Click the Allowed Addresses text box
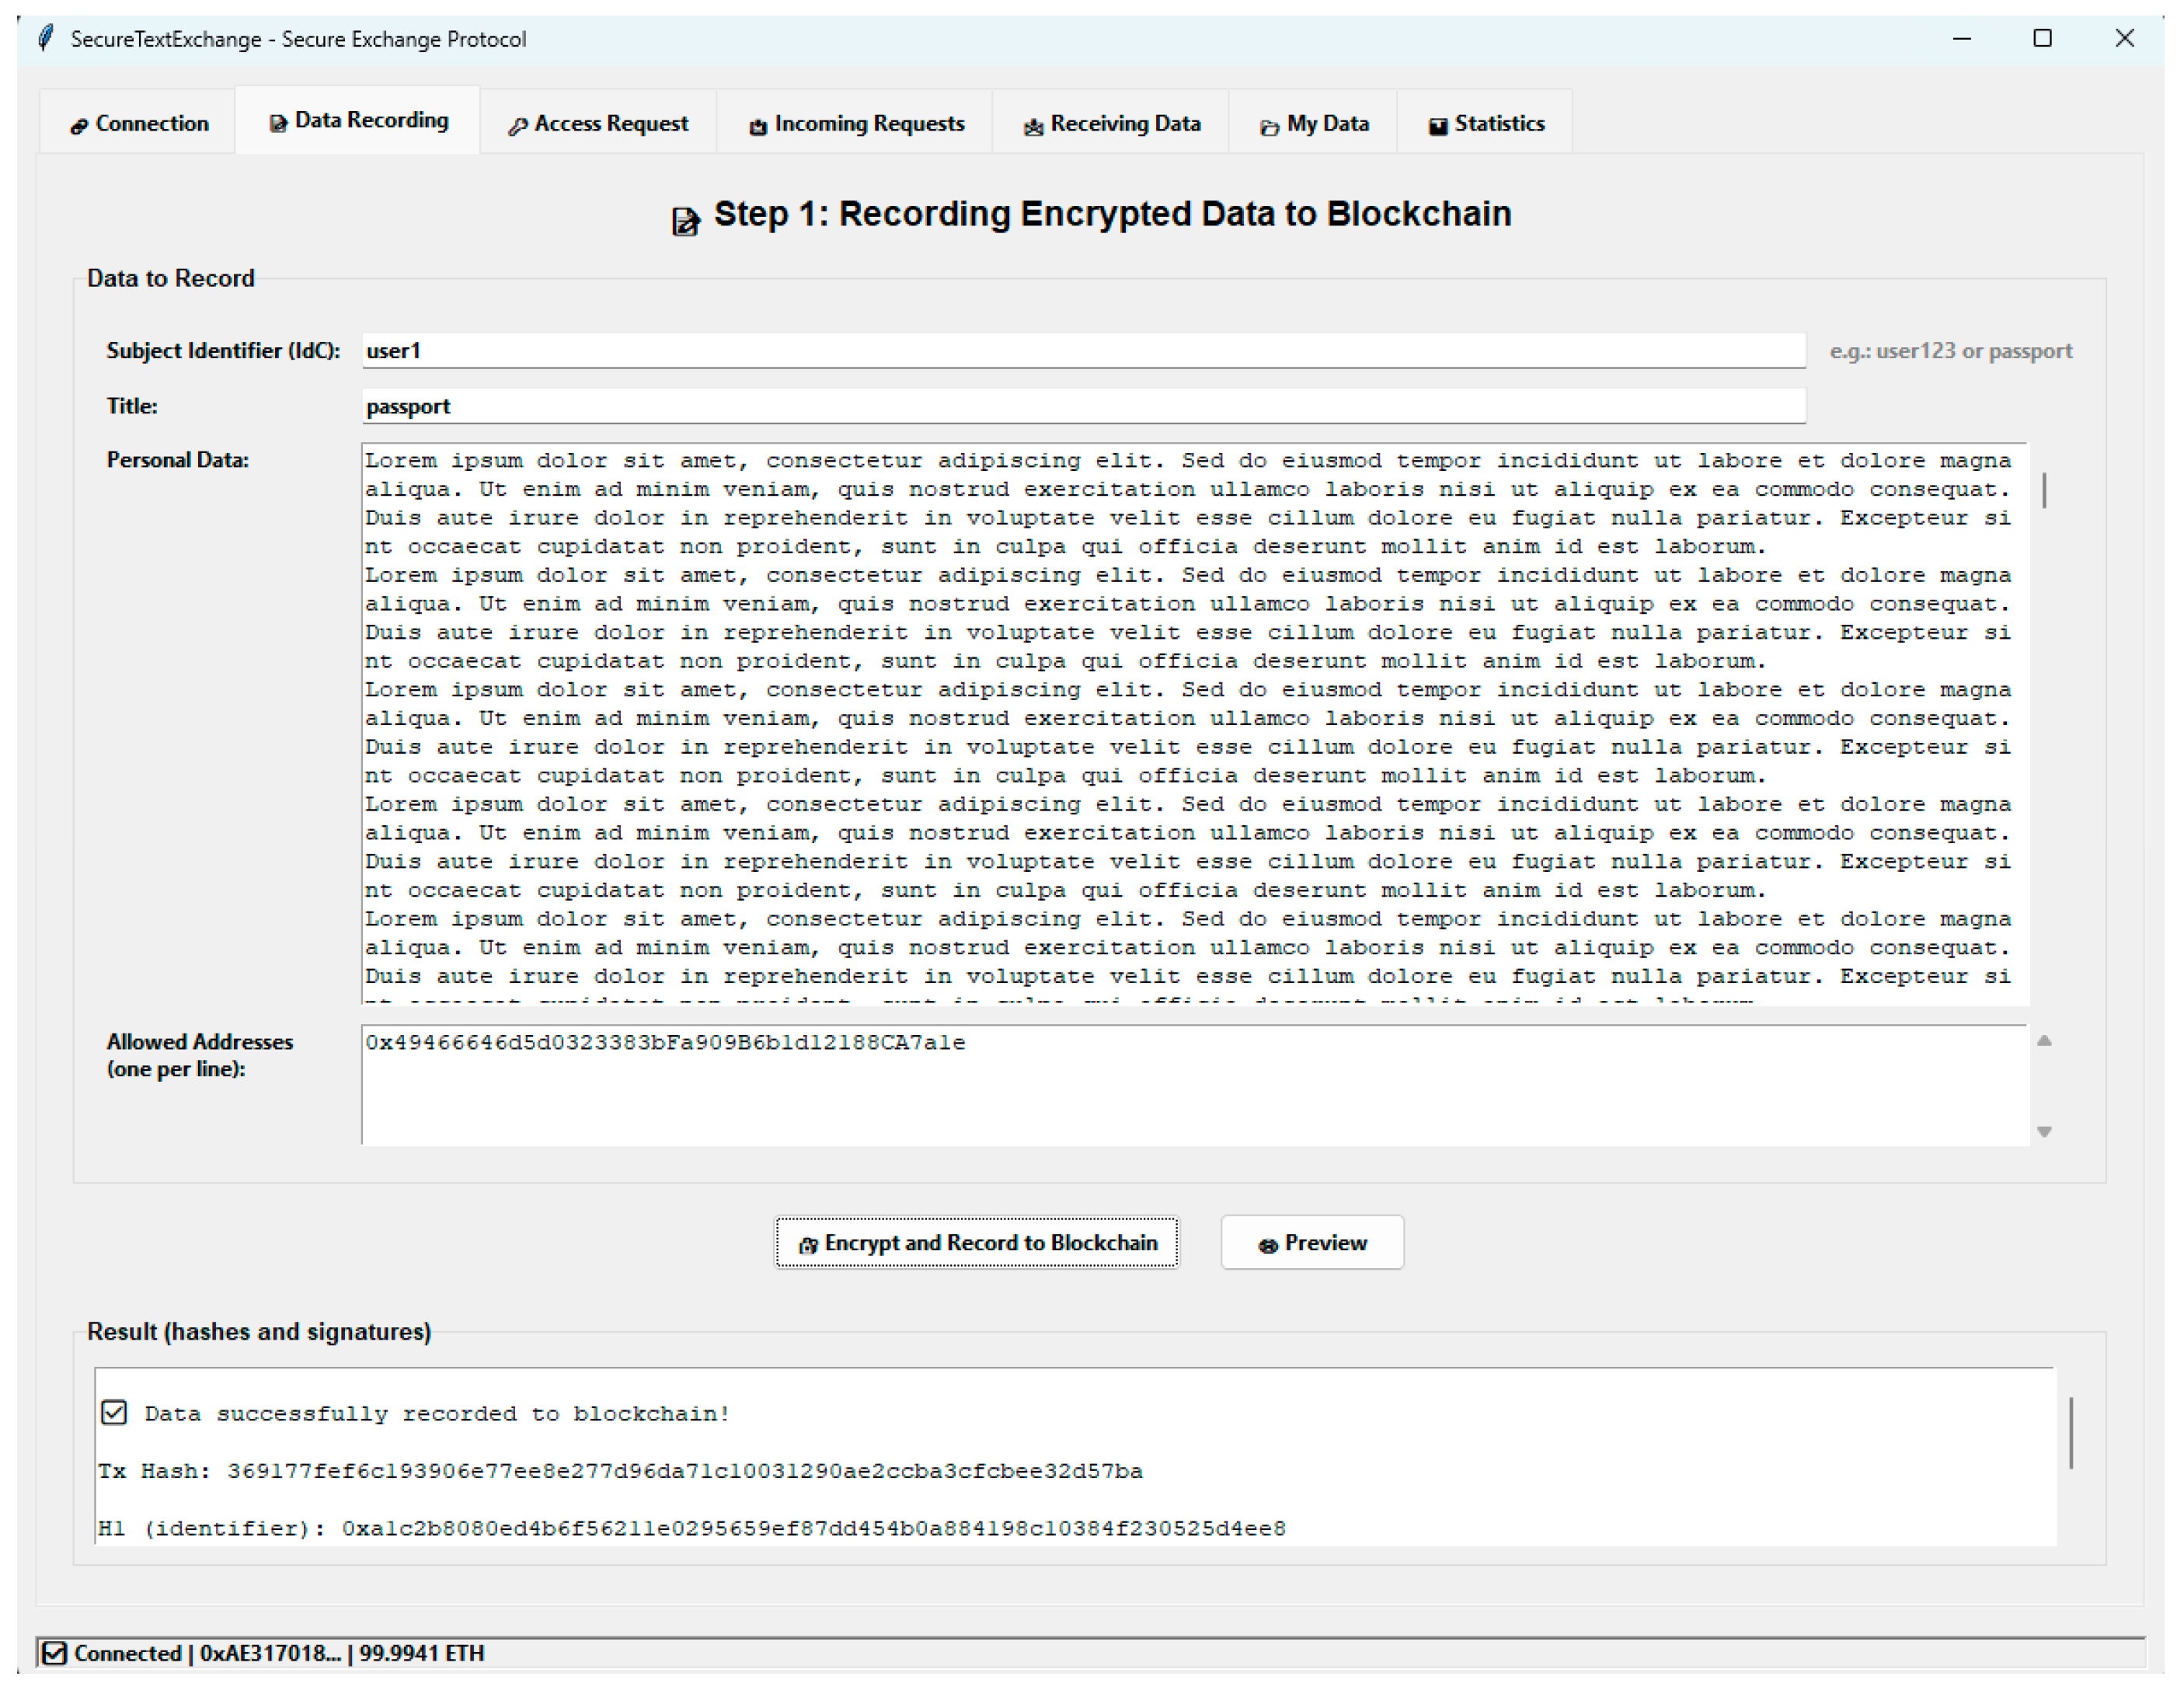Screen dimensions: 2184x1694 pyautogui.click(x=1194, y=1085)
